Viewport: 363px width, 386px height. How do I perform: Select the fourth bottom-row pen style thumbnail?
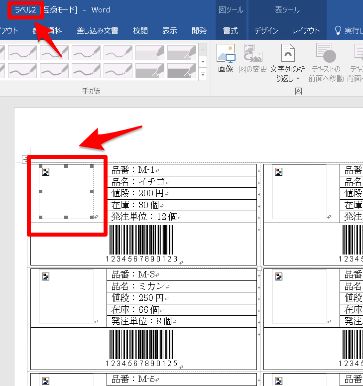point(118,71)
